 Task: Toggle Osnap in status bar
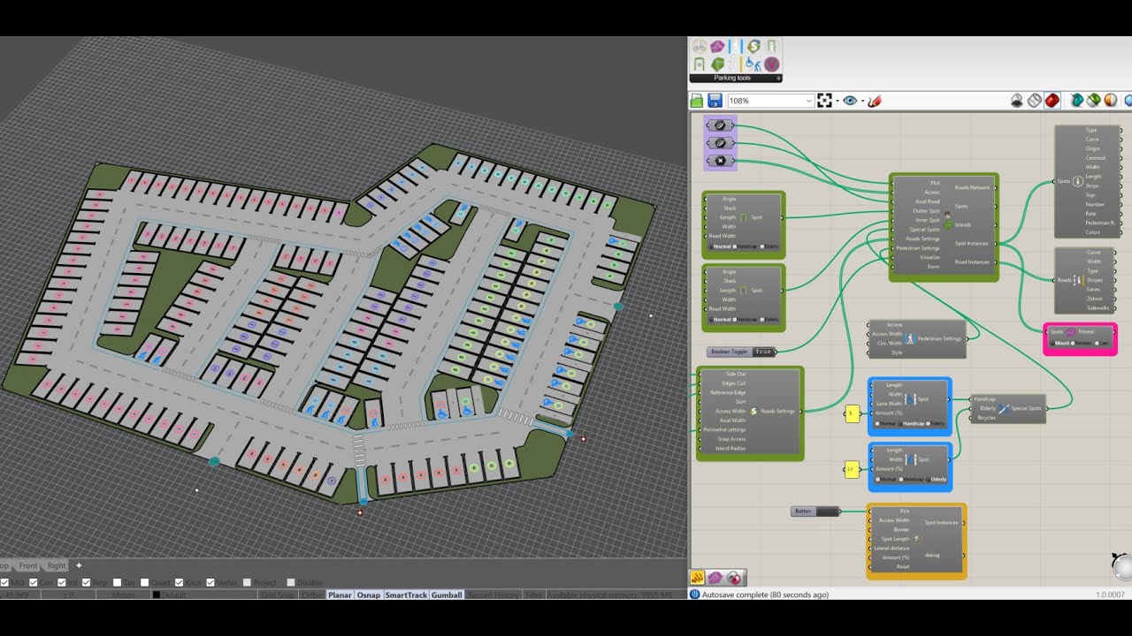[x=369, y=595]
